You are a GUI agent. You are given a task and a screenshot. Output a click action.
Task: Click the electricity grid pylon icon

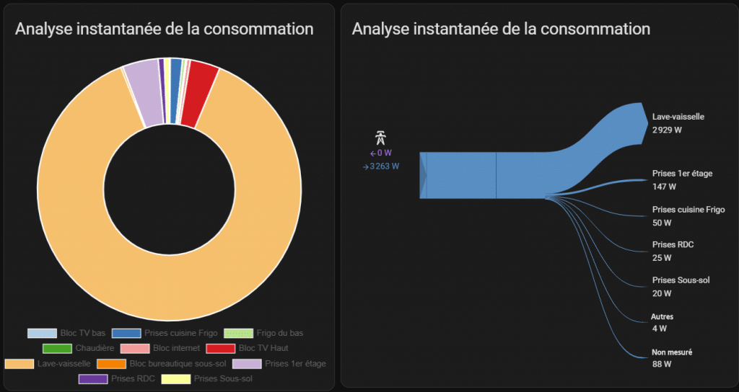coord(380,138)
